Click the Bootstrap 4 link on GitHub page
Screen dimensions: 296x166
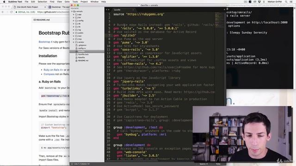tap(45, 42)
